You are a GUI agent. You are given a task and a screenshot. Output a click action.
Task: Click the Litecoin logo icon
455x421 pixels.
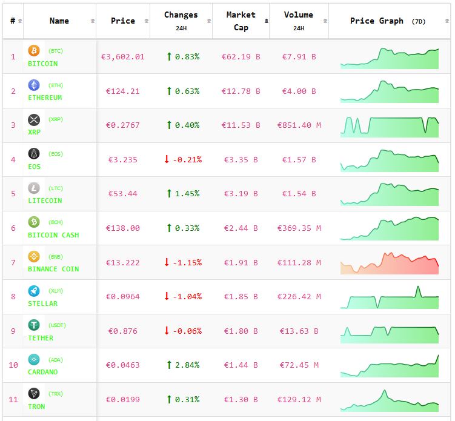pyautogui.click(x=34, y=188)
